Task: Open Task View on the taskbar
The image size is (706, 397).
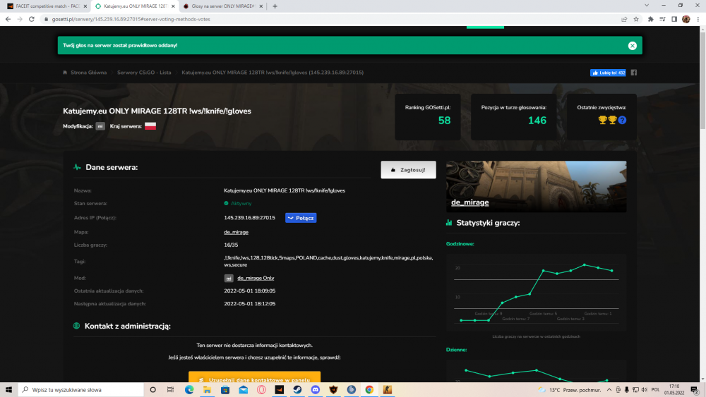Action: click(170, 390)
